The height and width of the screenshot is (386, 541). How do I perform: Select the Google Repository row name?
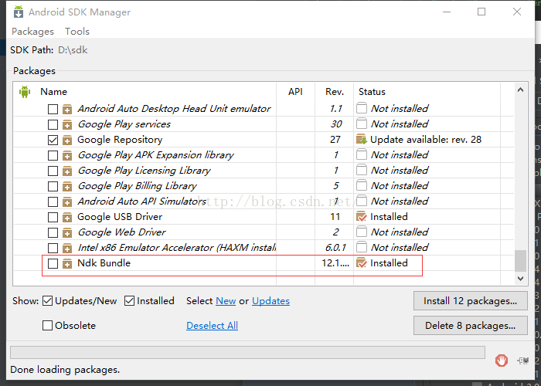point(120,140)
